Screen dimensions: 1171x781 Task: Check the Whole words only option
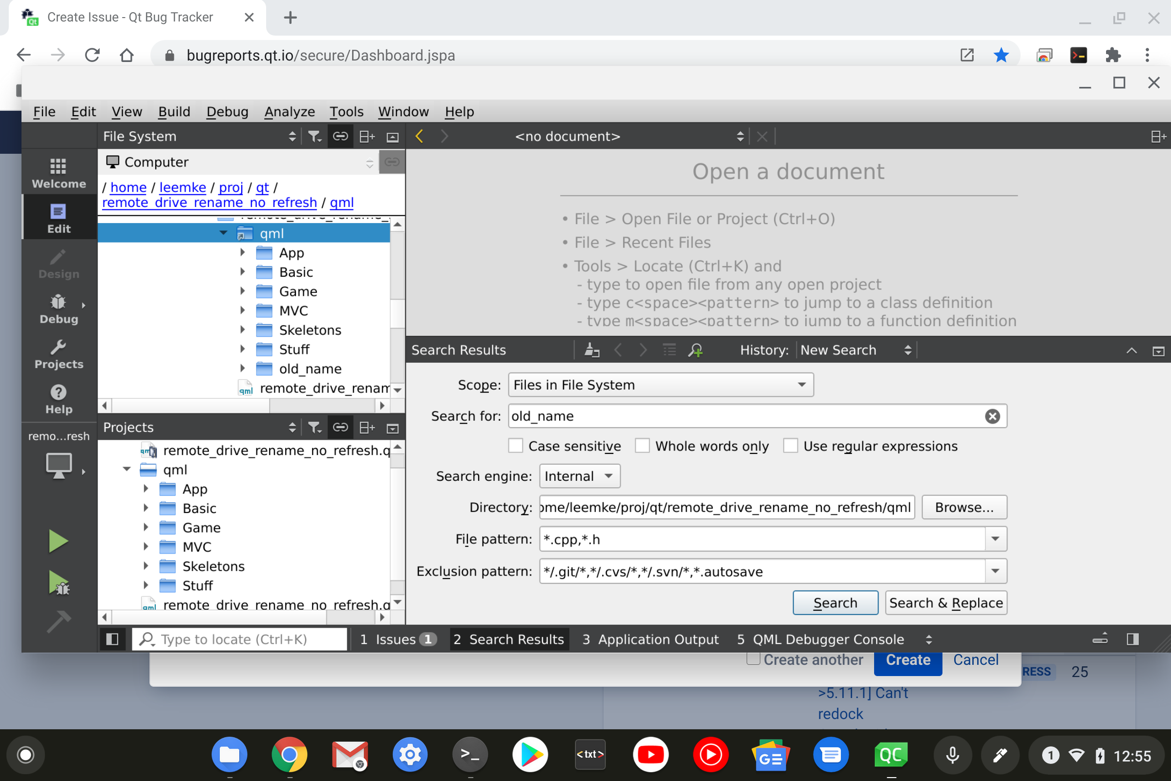(642, 446)
